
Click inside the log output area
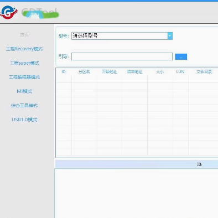[136, 193]
